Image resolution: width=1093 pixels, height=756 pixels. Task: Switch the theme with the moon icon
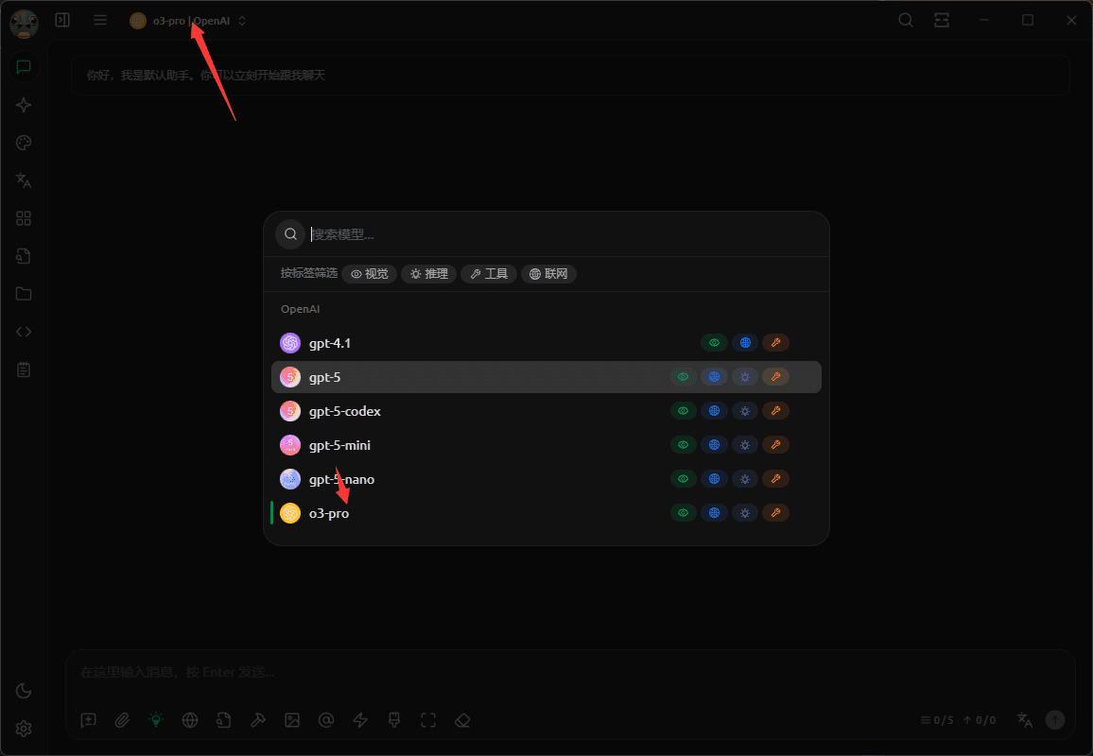click(24, 691)
